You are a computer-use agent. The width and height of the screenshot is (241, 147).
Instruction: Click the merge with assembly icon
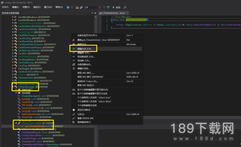pos(74,65)
